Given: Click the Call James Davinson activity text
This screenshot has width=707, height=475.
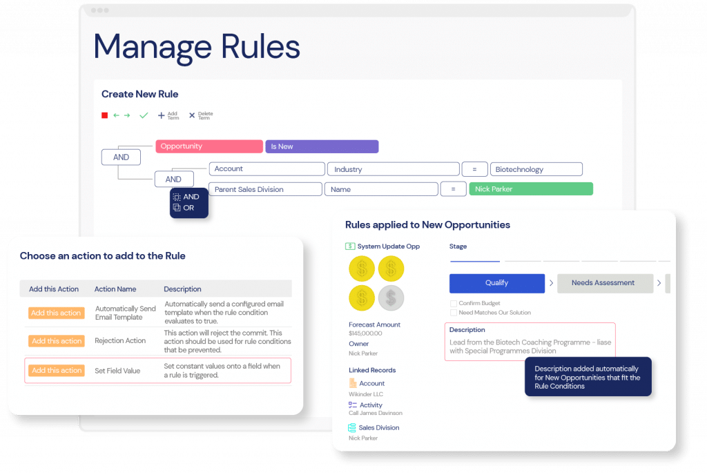Looking at the screenshot, I should point(375,414).
